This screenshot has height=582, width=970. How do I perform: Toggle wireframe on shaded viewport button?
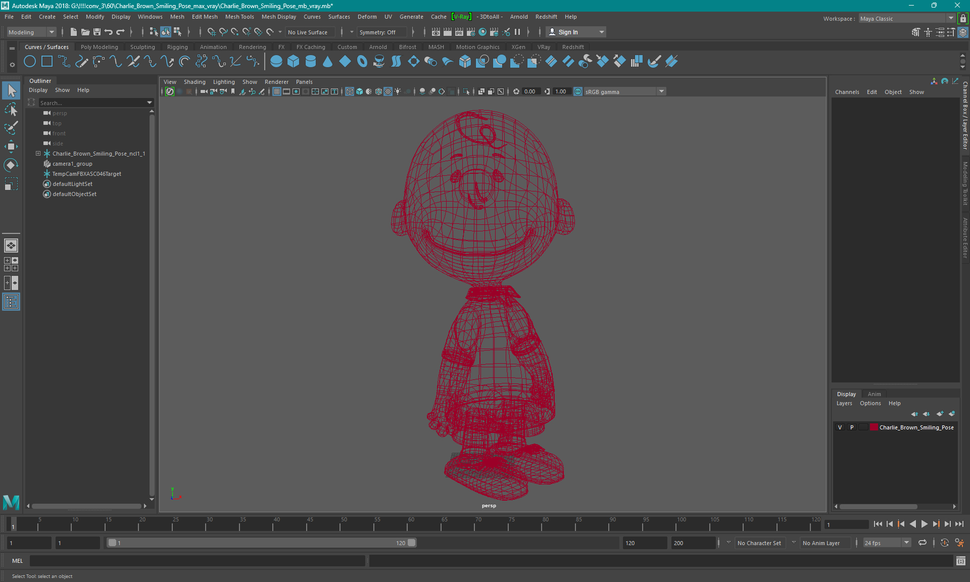click(378, 91)
